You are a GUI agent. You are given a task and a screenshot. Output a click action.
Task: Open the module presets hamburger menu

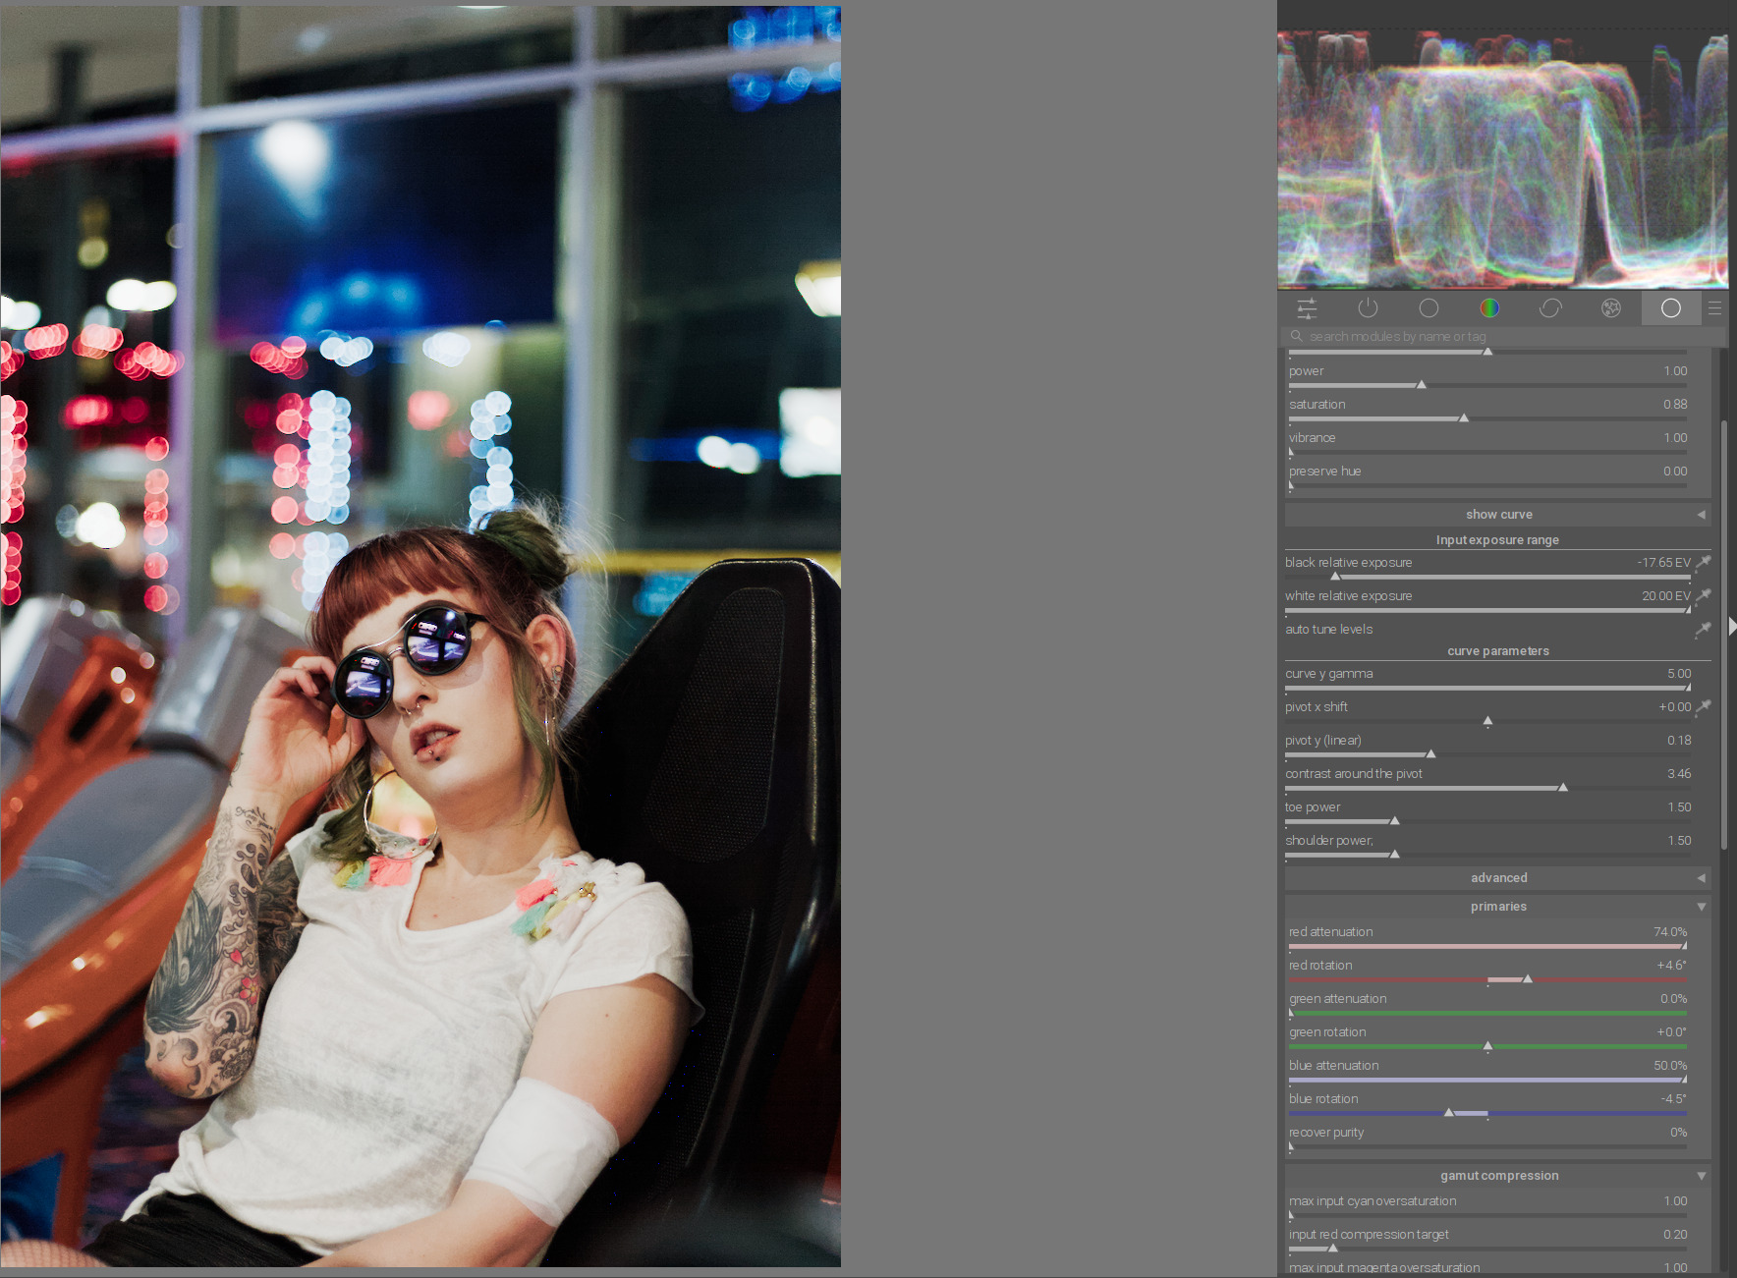(x=1715, y=308)
